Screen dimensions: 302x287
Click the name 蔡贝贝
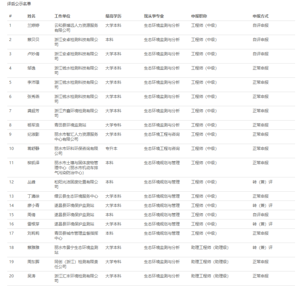[x=33, y=40]
